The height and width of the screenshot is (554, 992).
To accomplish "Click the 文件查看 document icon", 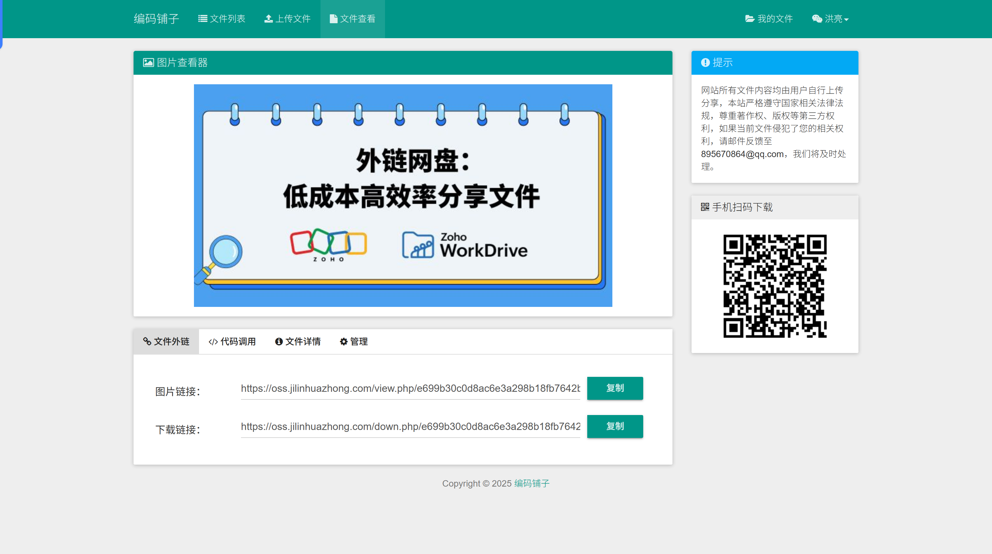I will tap(334, 19).
